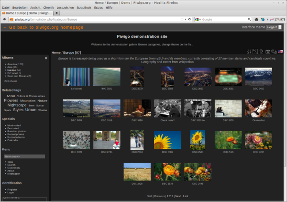Click the sort order icon

click(x=249, y=52)
